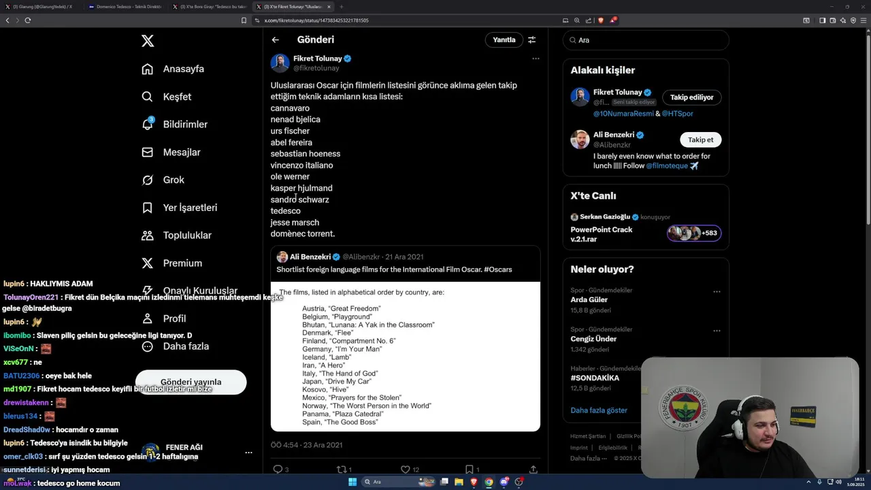Click Daha fazla göster under trends

pyautogui.click(x=599, y=410)
